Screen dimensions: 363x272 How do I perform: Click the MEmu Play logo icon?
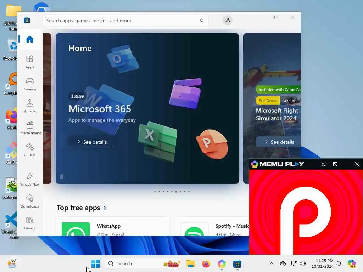coord(255,164)
